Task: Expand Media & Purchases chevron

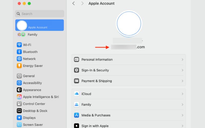Action: [x=182, y=115]
